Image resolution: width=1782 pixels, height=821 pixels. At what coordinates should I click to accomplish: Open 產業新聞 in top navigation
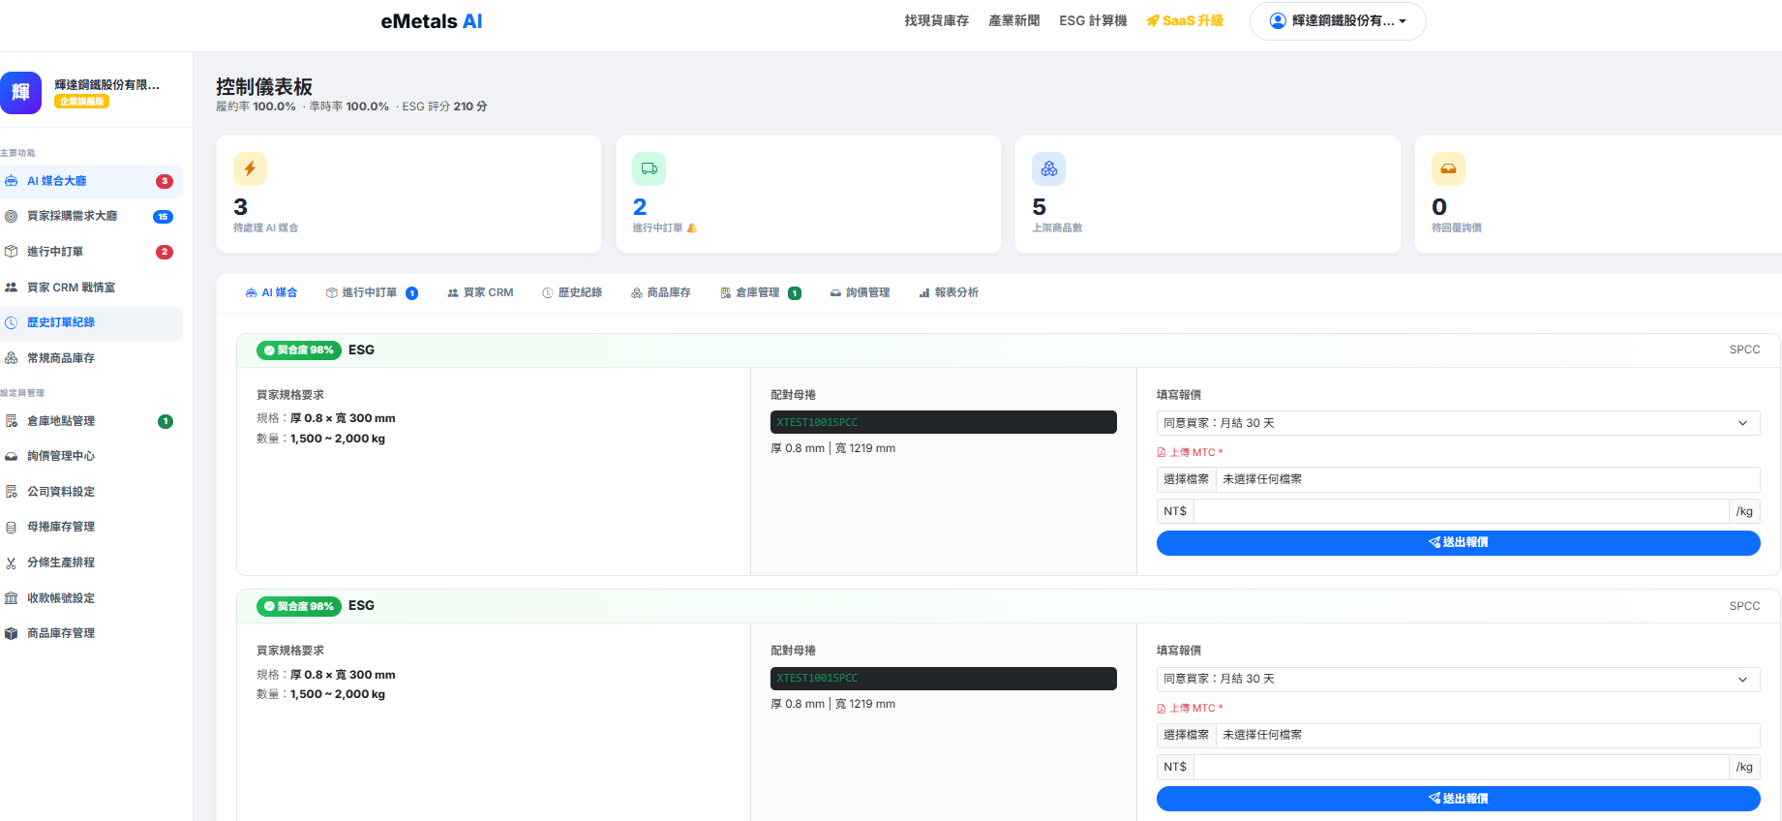click(x=1014, y=21)
